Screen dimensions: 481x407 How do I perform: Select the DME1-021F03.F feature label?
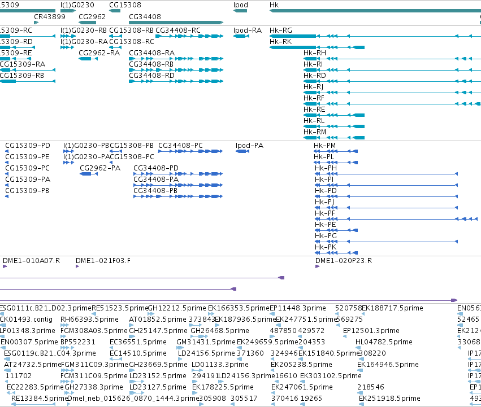coord(103,261)
